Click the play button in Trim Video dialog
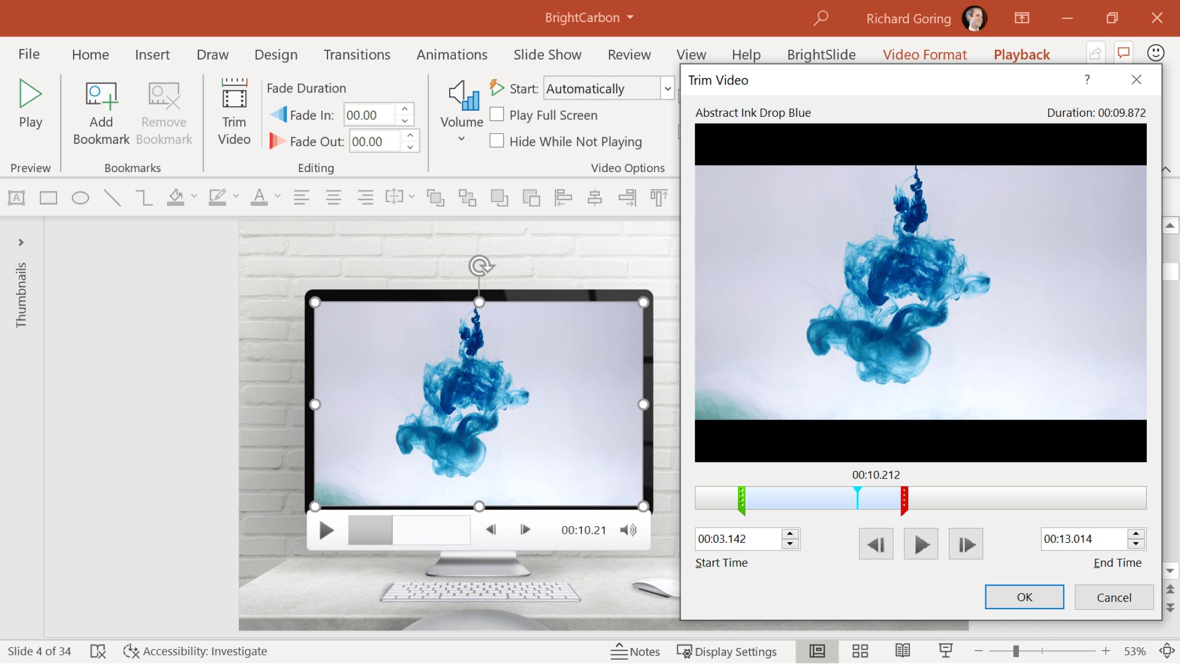The image size is (1180, 664). 920,544
